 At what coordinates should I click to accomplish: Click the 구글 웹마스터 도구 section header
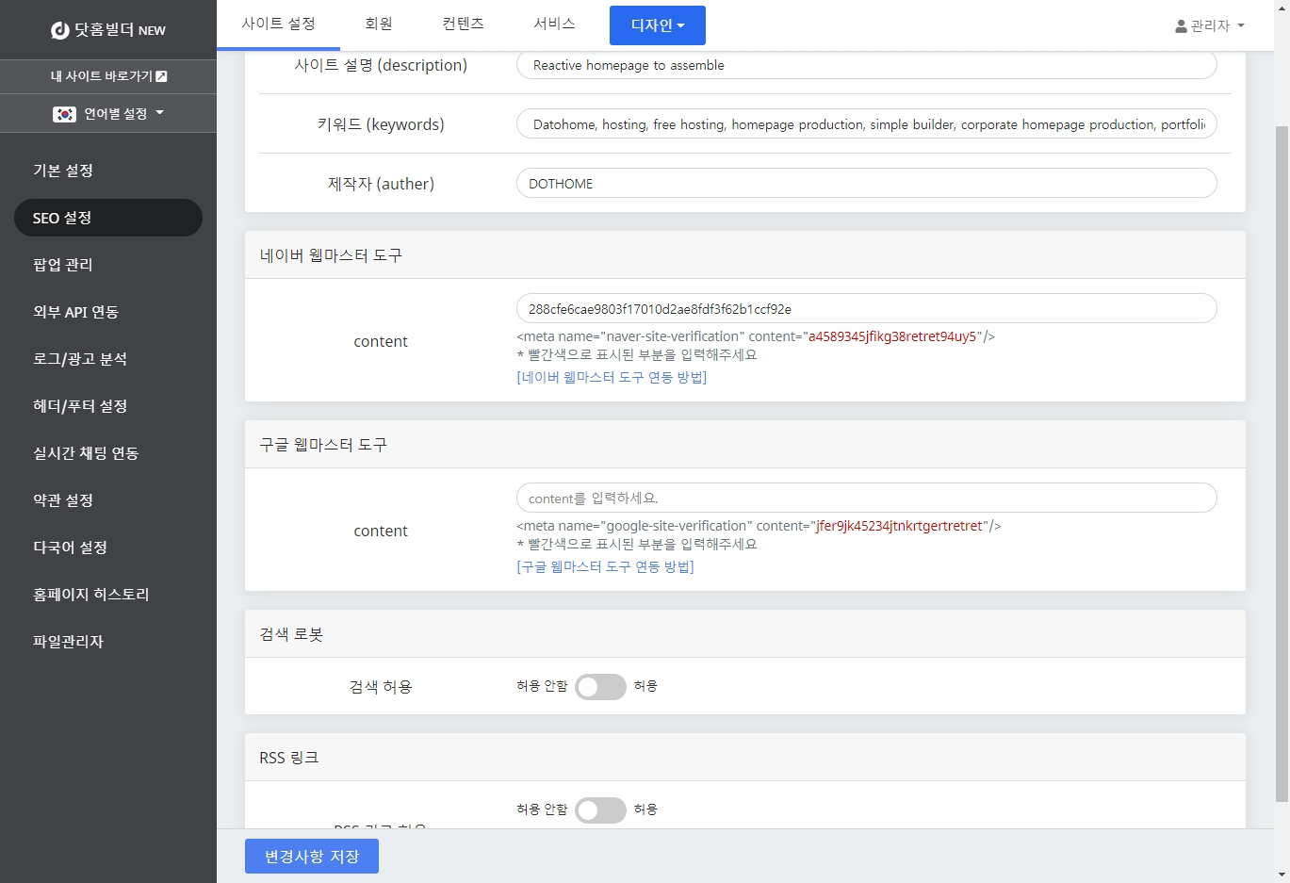click(x=745, y=445)
